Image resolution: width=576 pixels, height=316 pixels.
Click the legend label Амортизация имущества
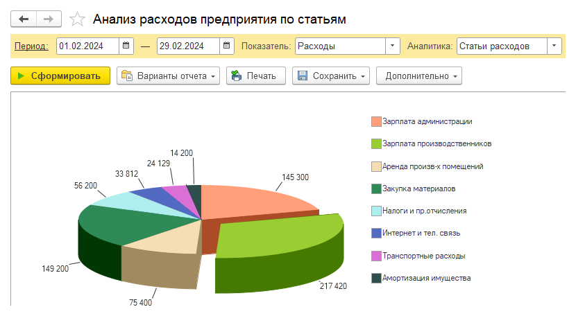(x=427, y=278)
